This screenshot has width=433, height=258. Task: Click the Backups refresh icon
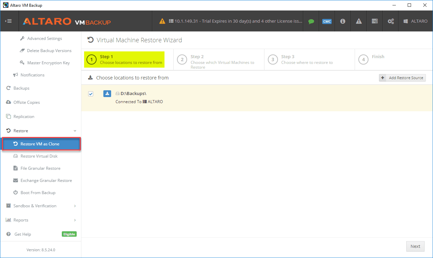(x=9, y=88)
